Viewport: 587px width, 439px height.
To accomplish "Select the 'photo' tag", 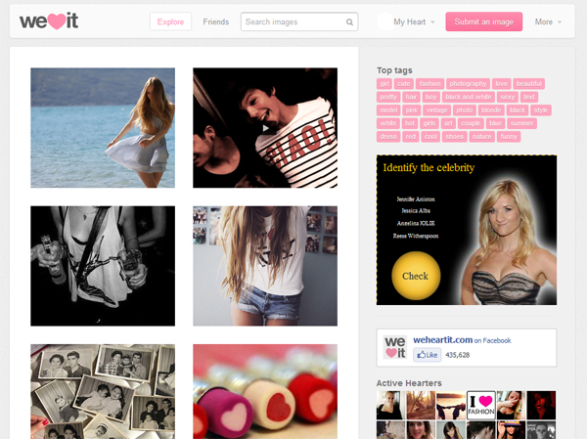I will (464, 110).
